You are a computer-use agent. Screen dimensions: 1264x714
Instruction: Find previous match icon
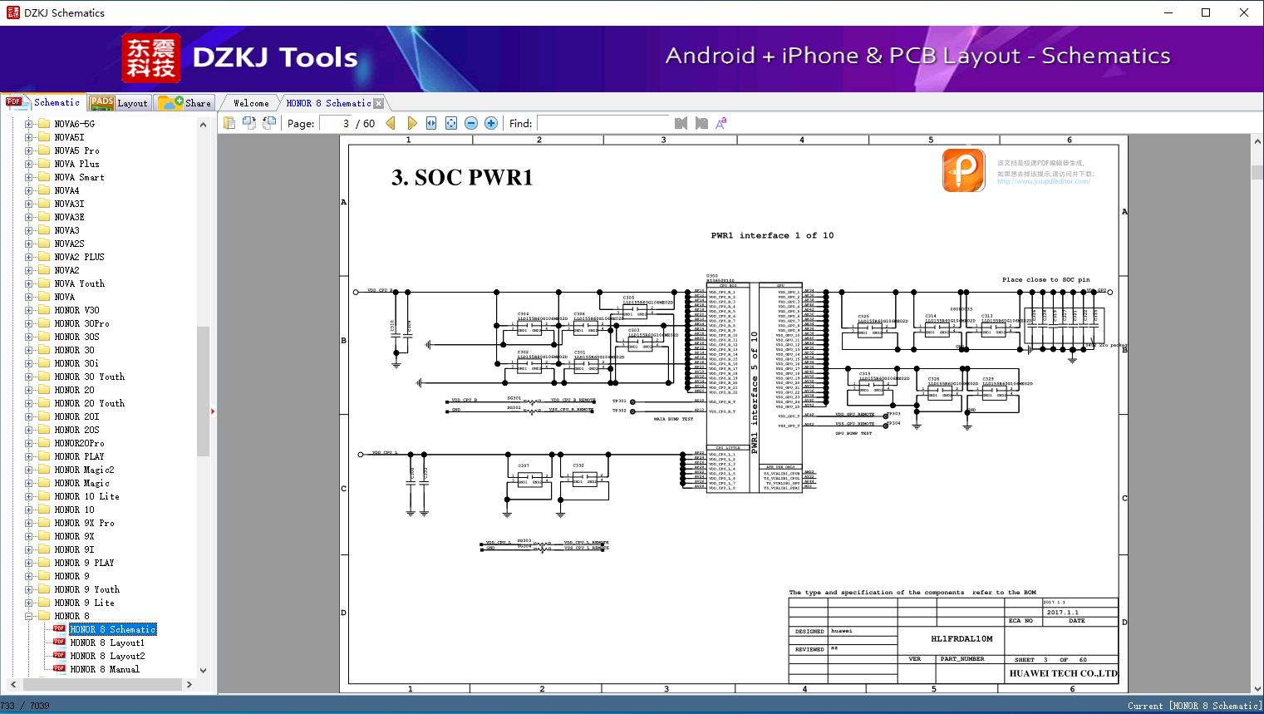coord(681,123)
